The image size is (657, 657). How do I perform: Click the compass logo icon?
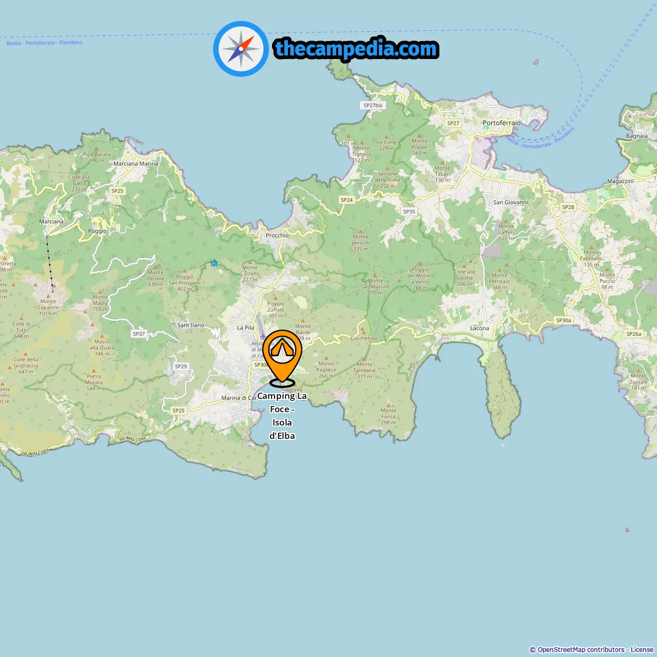coord(241,49)
